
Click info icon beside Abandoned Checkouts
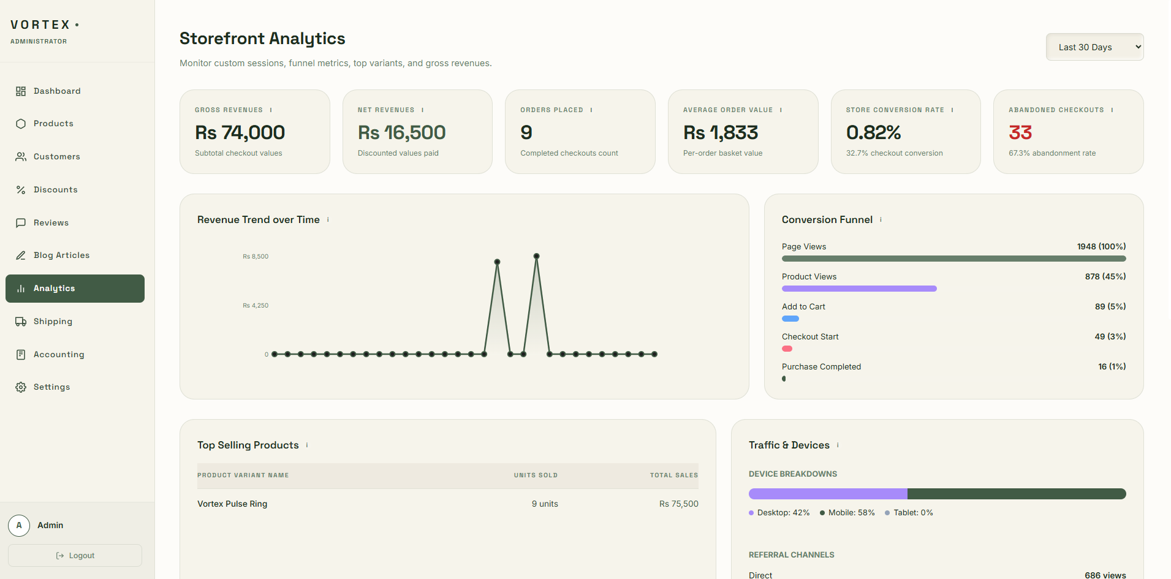coord(1112,110)
